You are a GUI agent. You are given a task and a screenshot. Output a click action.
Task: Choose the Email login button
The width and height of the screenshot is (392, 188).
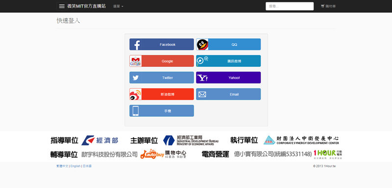click(228, 94)
